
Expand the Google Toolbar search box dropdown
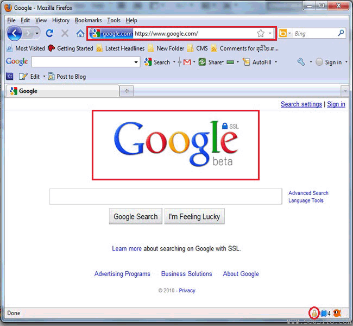136,62
